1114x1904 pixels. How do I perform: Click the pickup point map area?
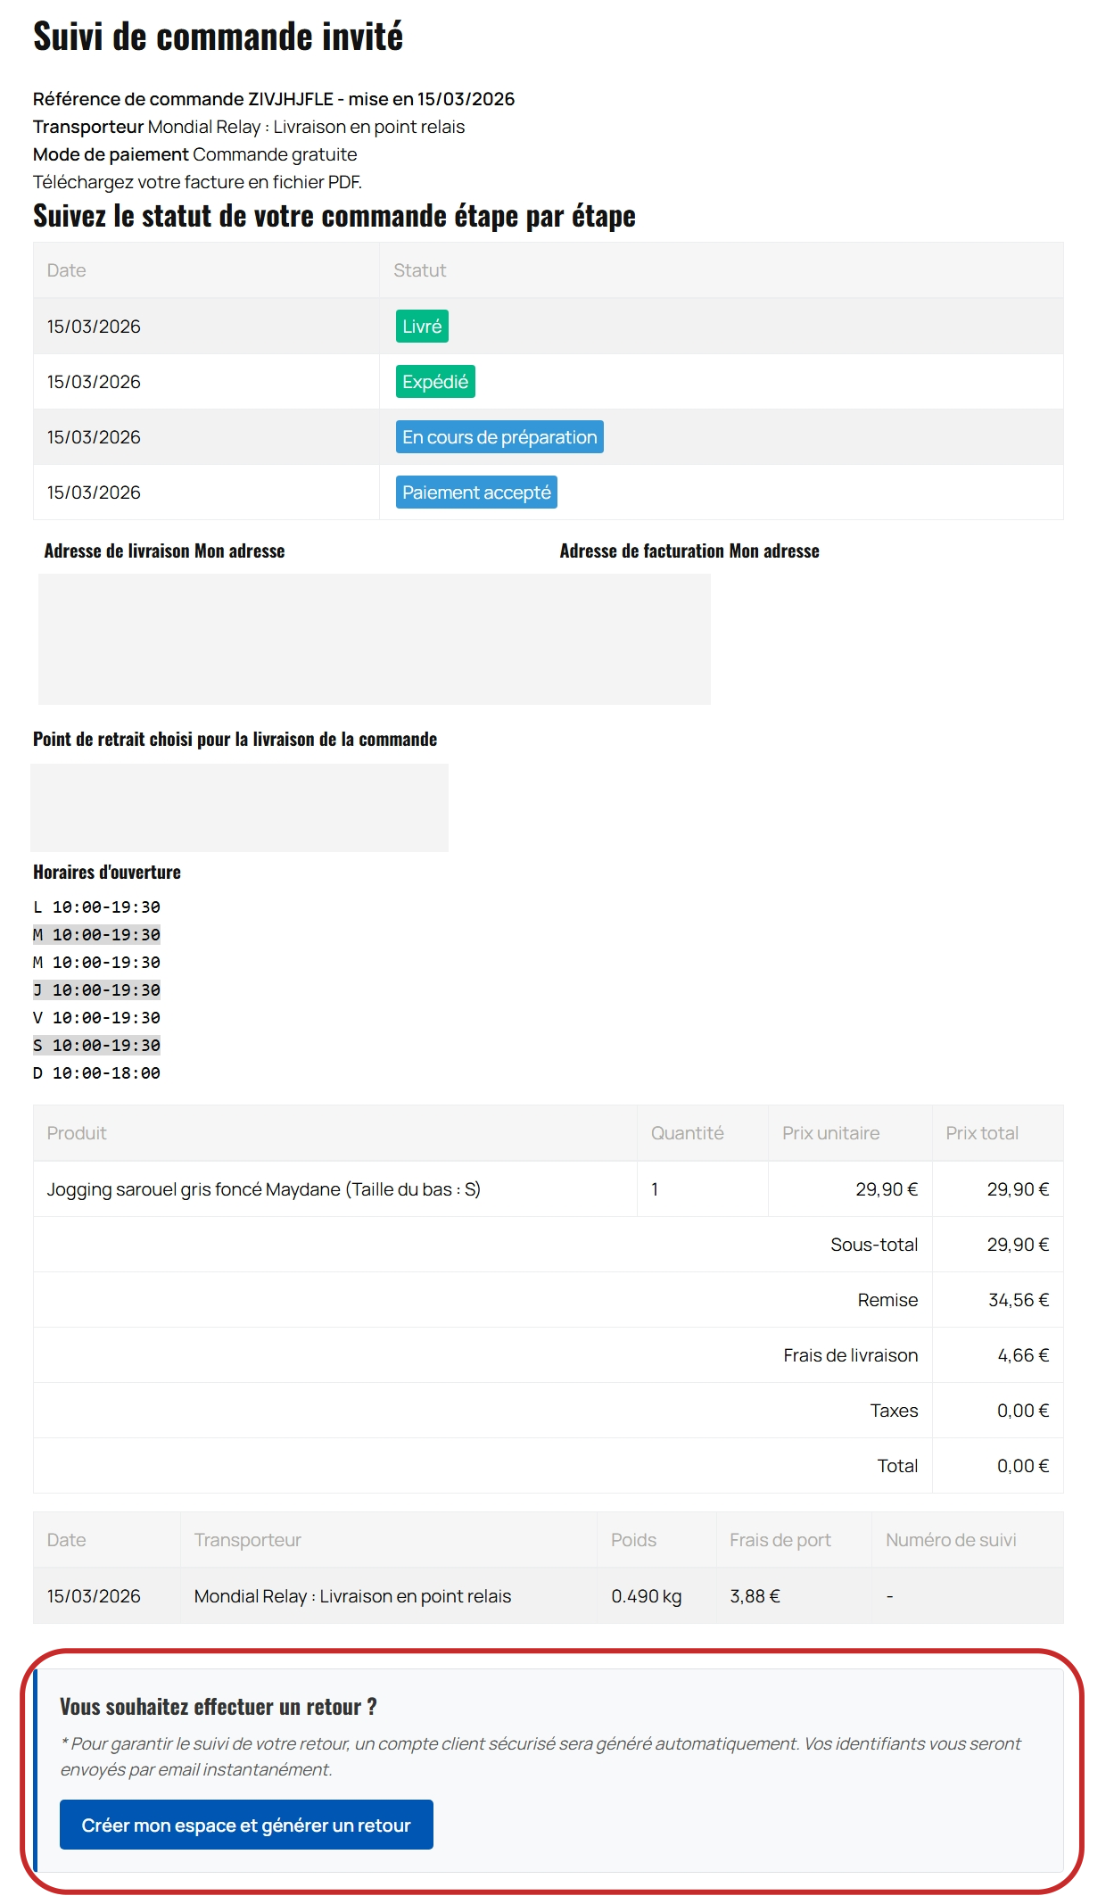241,807
